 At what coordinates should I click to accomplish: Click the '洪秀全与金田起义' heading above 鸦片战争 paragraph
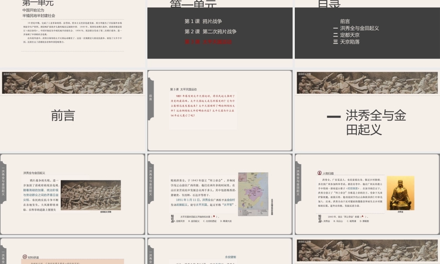(x=34, y=173)
